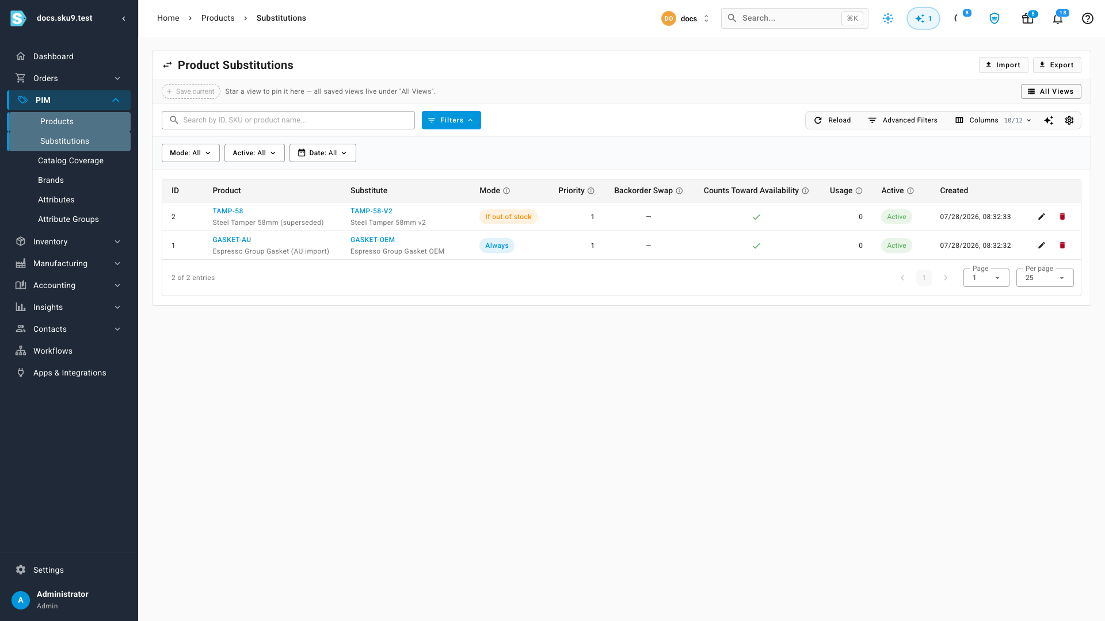Click the loading indicator with badge 8
Screen dimensions: 1105x621
[957, 18]
